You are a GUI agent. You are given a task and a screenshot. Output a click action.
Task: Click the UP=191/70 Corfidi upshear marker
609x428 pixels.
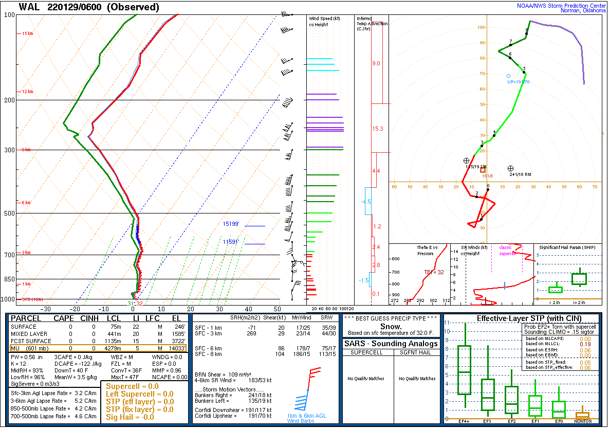click(x=508, y=76)
